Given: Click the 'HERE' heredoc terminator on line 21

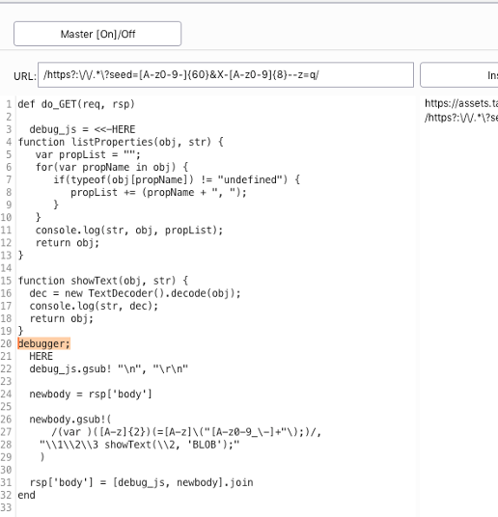Looking at the screenshot, I should pos(41,356).
